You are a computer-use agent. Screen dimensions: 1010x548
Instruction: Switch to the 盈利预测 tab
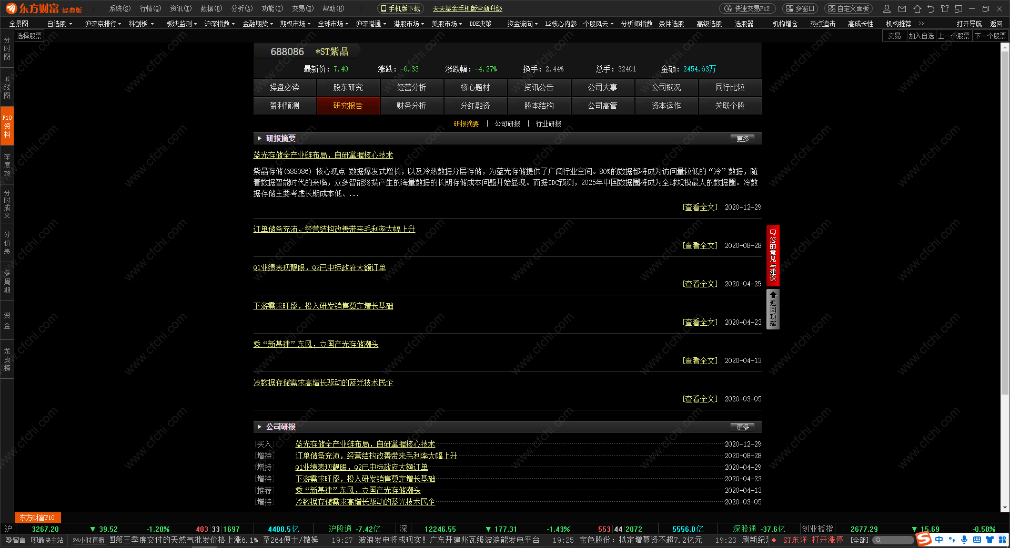pyautogui.click(x=284, y=106)
